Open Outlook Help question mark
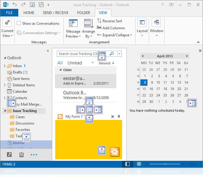Screen dimensions: 203x177 tap(162, 5)
